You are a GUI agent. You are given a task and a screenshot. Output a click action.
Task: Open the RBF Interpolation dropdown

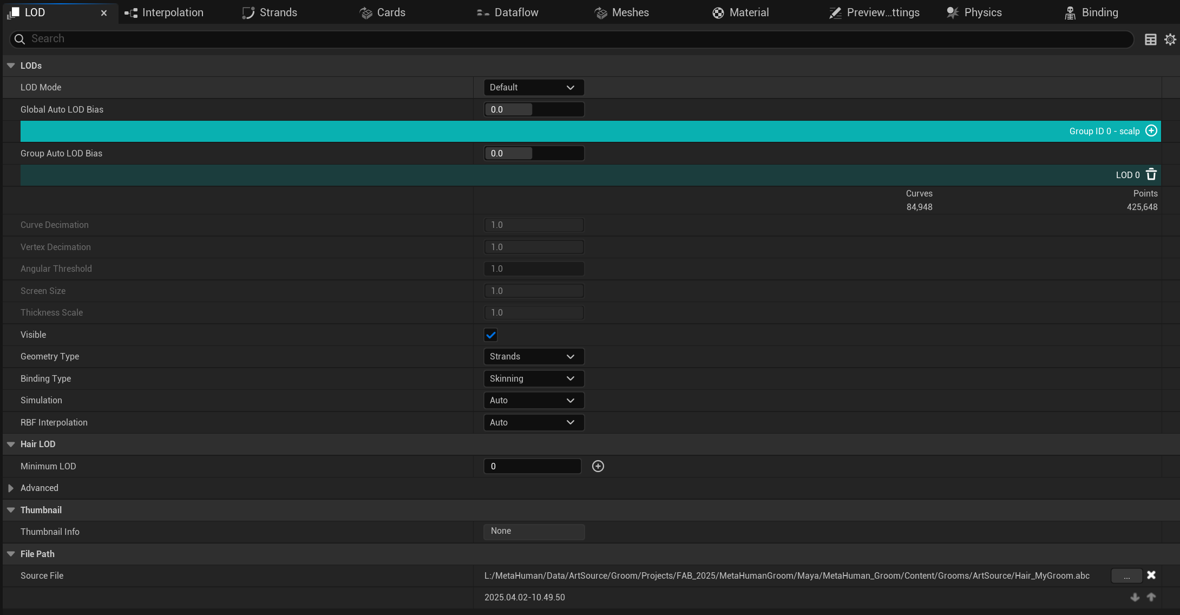pos(534,422)
